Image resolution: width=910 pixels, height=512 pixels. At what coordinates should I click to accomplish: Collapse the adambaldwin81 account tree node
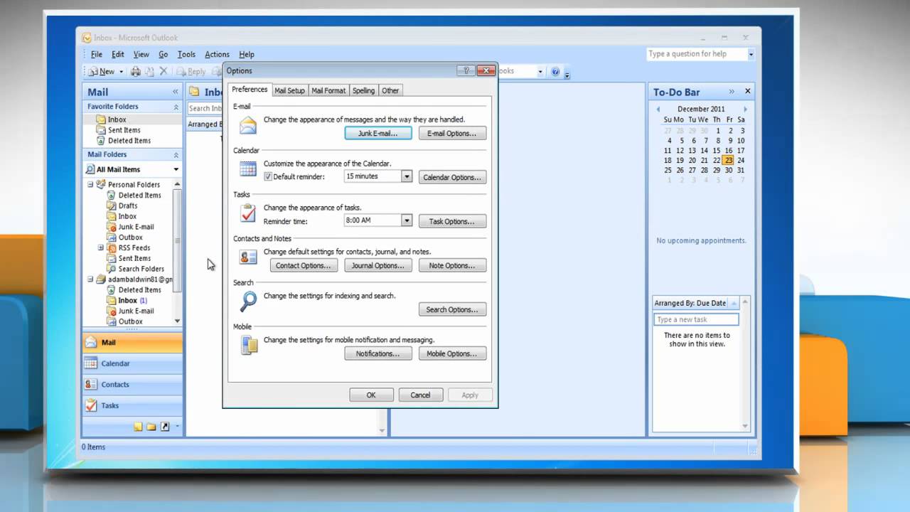click(x=90, y=279)
